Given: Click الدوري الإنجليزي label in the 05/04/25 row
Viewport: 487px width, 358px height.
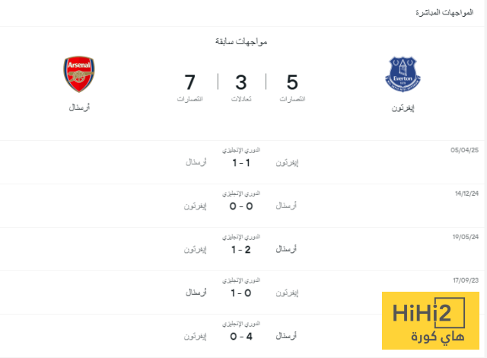Looking at the screenshot, I should pos(241,151).
